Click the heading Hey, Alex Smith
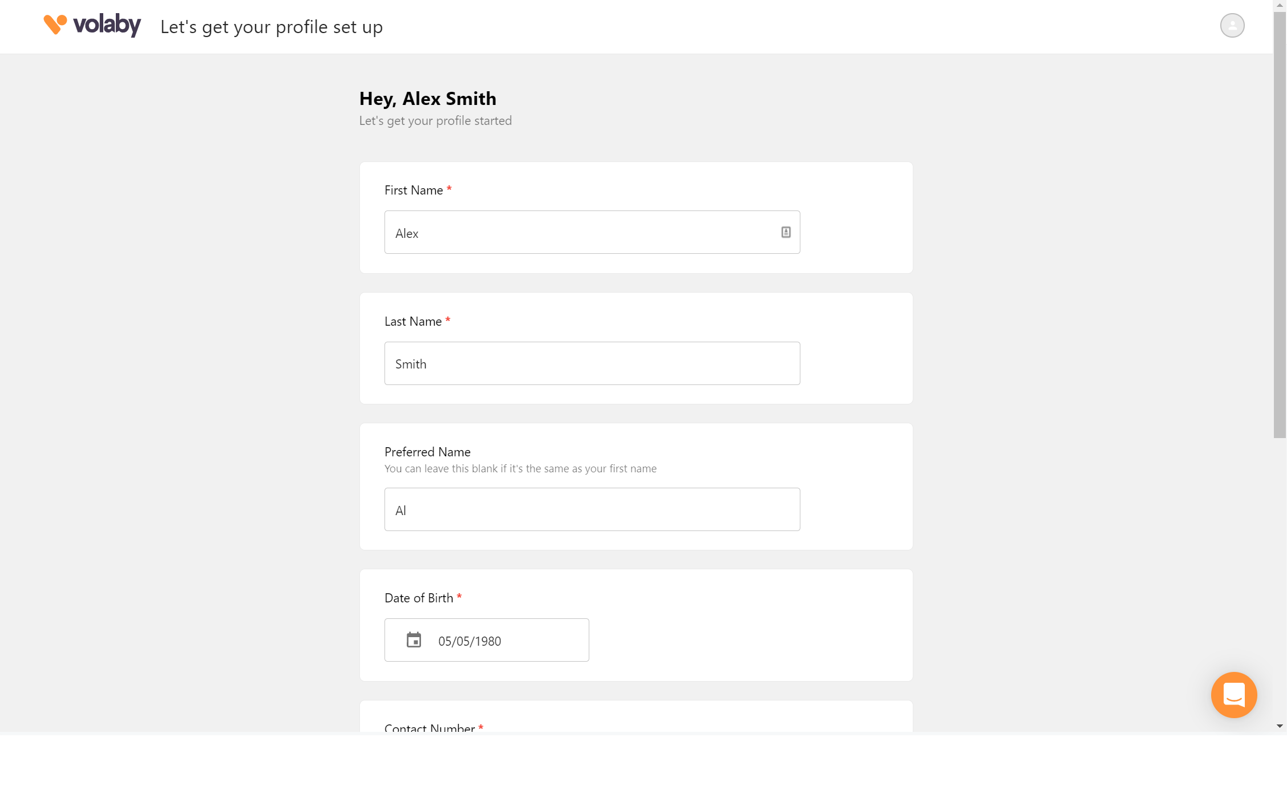Image resolution: width=1287 pixels, height=798 pixels. pyautogui.click(x=428, y=99)
